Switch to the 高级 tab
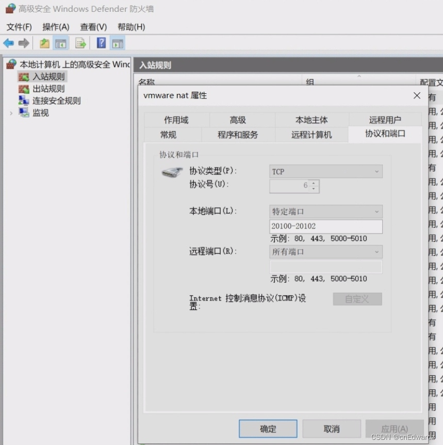The image size is (443, 445). (x=238, y=120)
